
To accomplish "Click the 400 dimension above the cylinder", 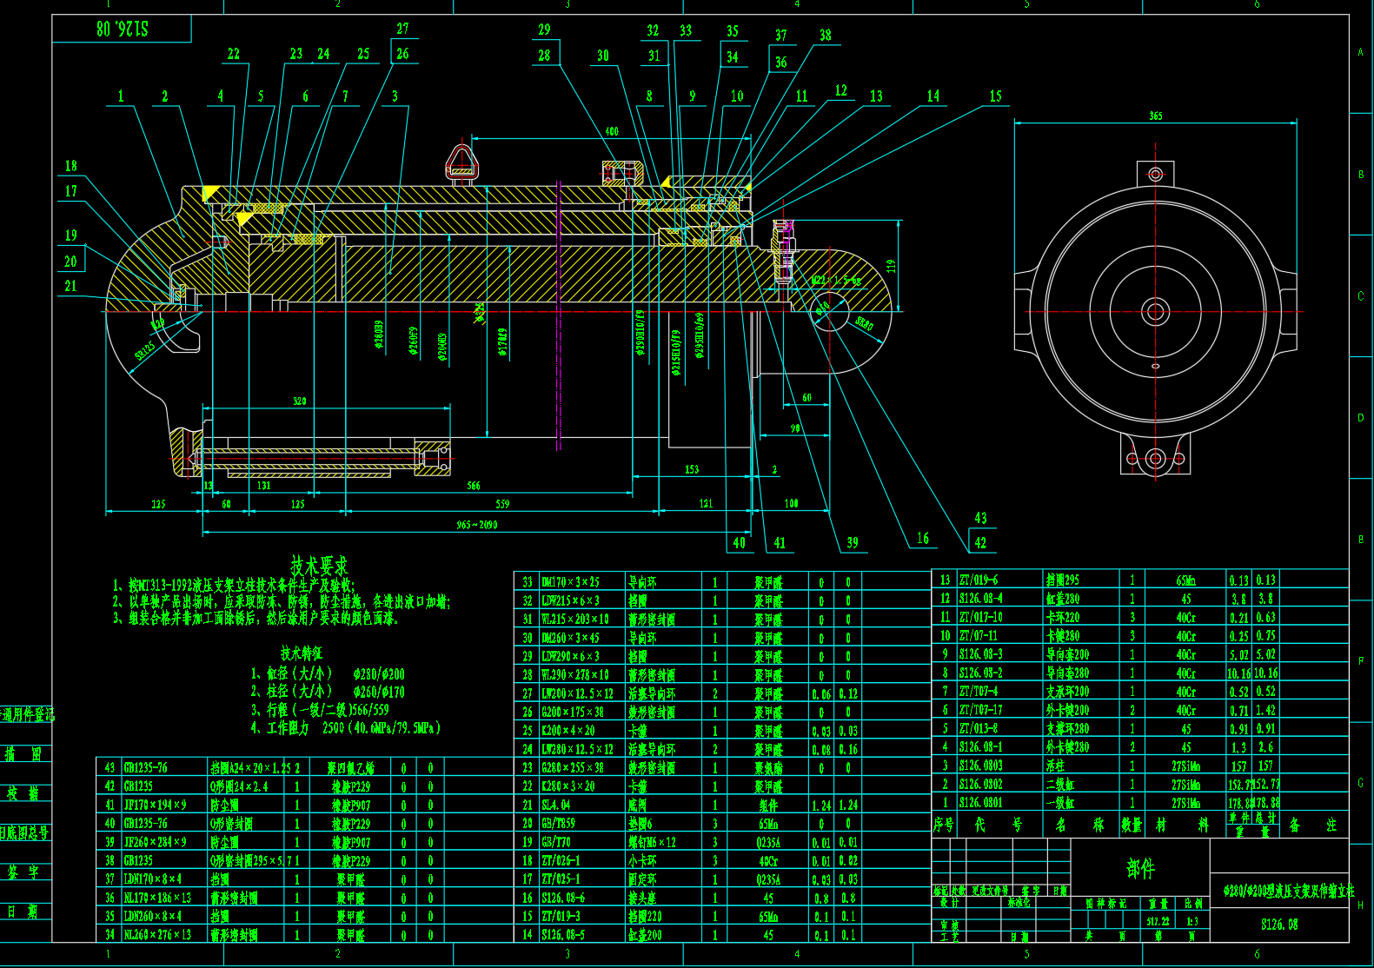I will coord(612,131).
